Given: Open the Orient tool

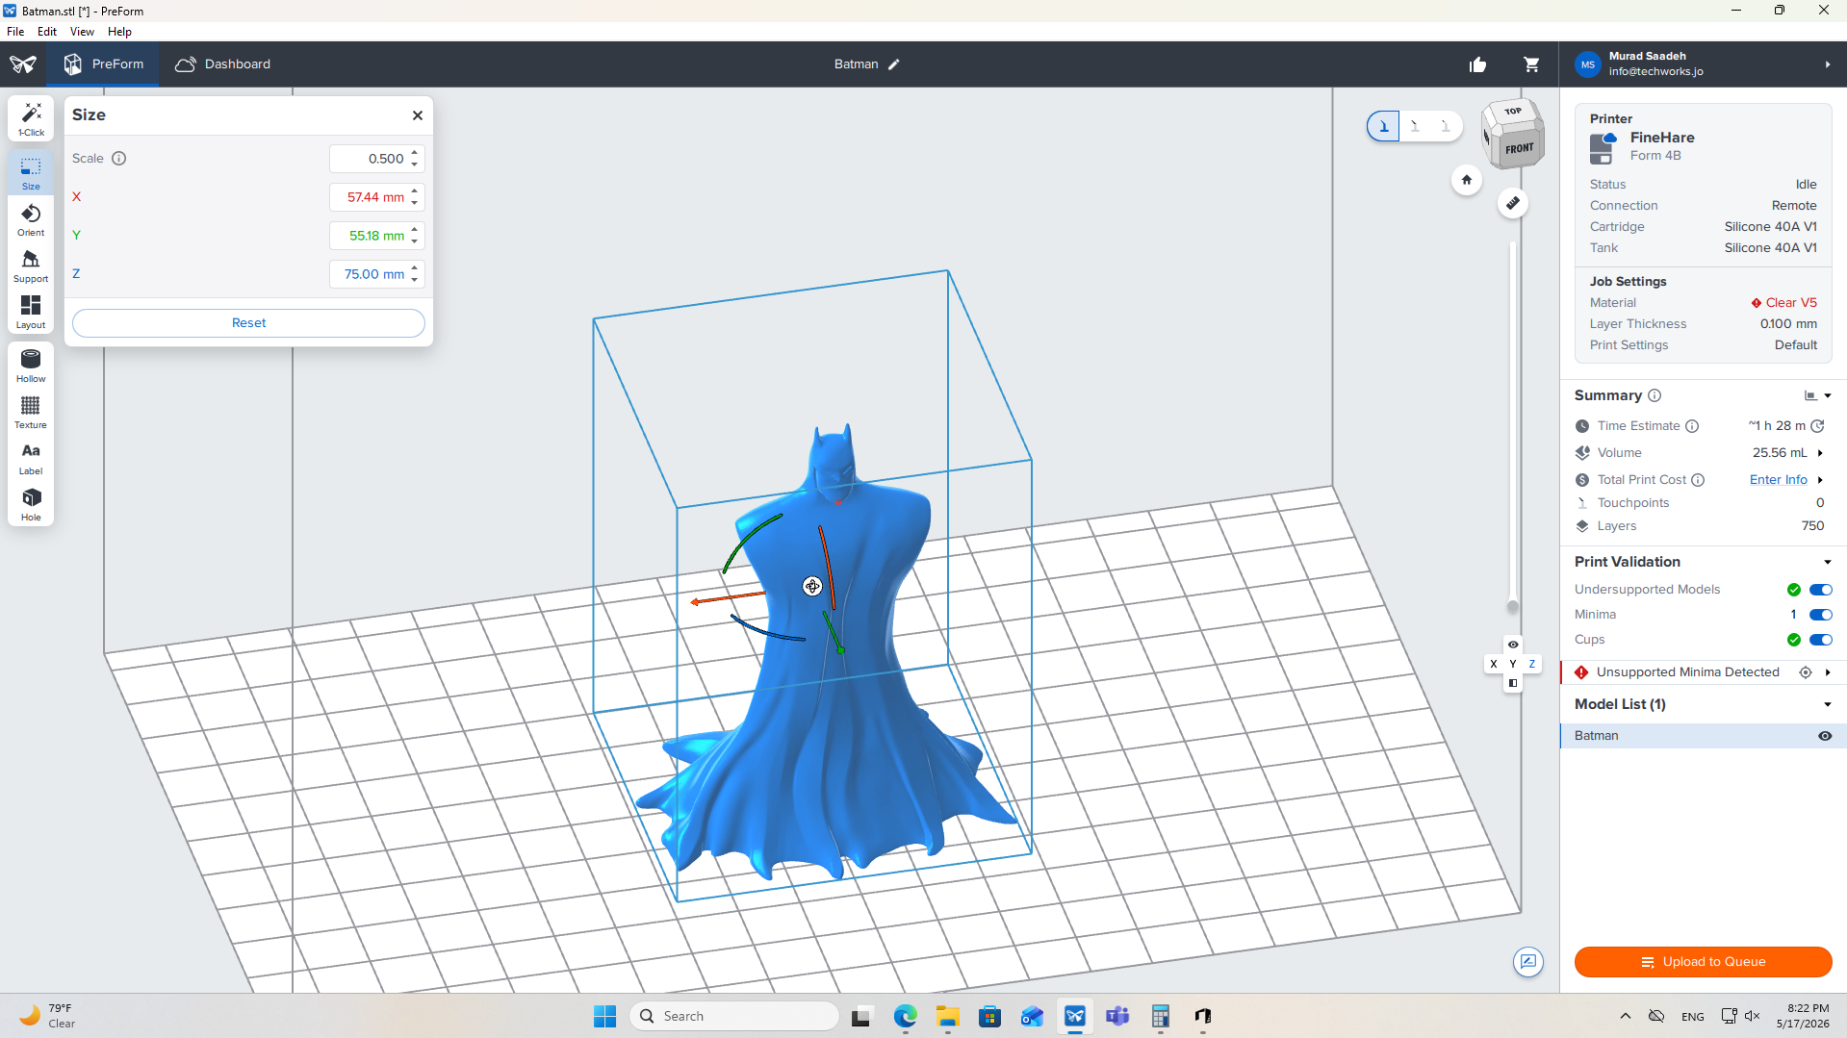Looking at the screenshot, I should coord(31,219).
